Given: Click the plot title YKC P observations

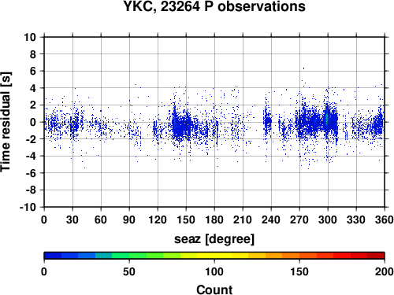Looking at the screenshot, I should [x=214, y=6].
